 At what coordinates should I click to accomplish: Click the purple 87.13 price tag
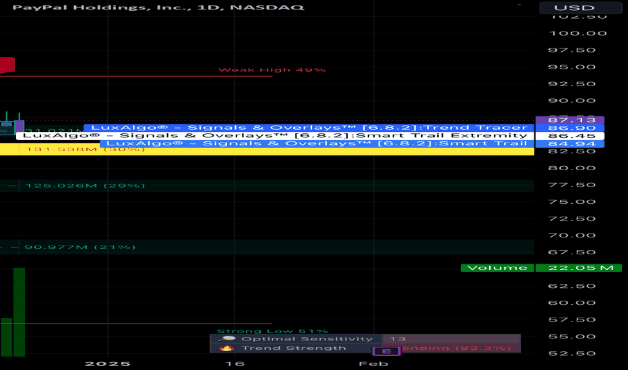point(570,120)
